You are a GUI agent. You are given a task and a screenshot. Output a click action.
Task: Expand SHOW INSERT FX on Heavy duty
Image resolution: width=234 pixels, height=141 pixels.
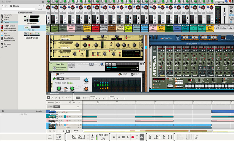click(x=54, y=69)
